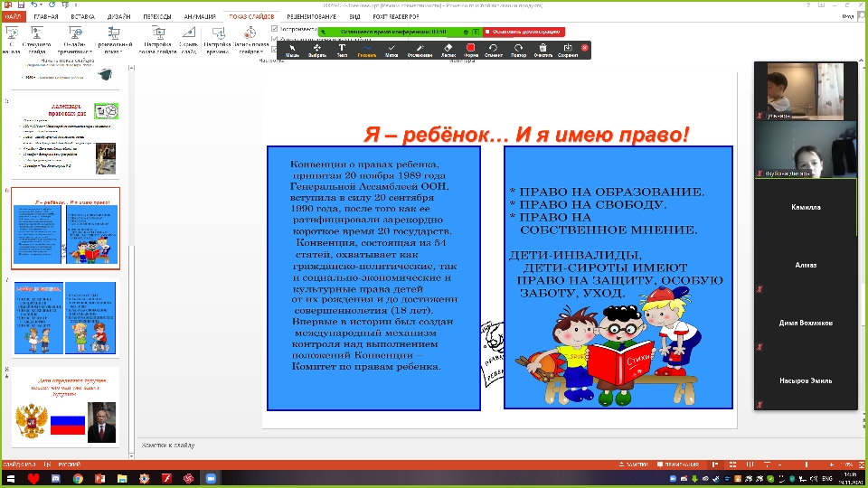The width and height of the screenshot is (868, 488).
Task: Toggle the first checkbox in Setup group
Action: 276,30
